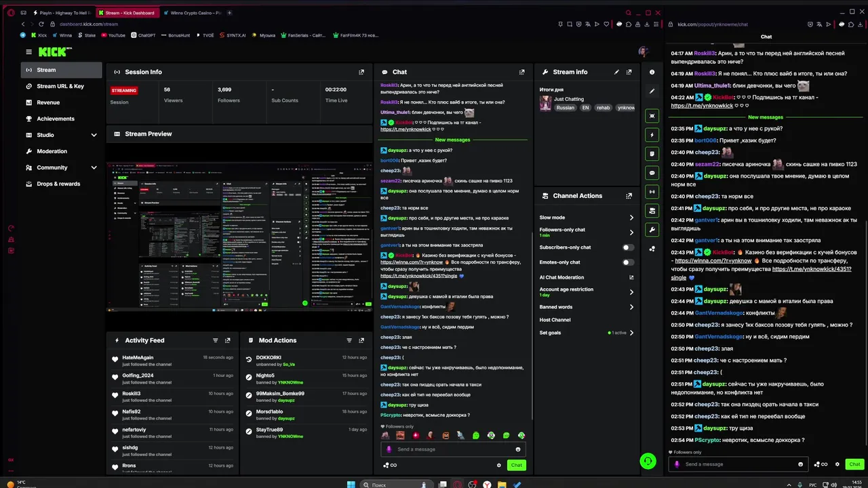Screen dimensions: 868x488
Task: Click the green headset support button
Action: [648, 462]
